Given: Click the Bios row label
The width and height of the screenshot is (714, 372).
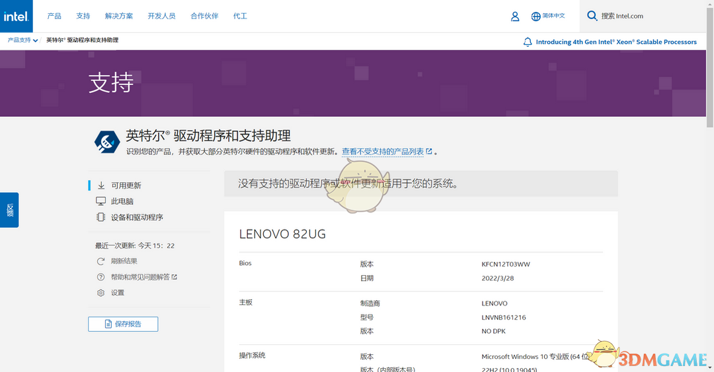Looking at the screenshot, I should tap(245, 263).
